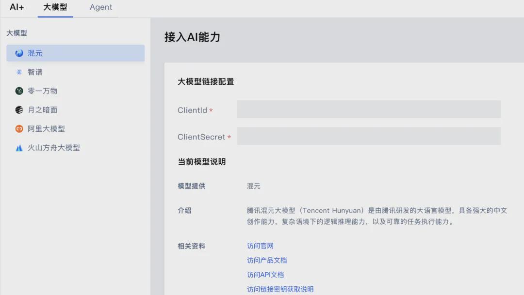Select the 零一万物 Yi model icon

click(x=18, y=91)
